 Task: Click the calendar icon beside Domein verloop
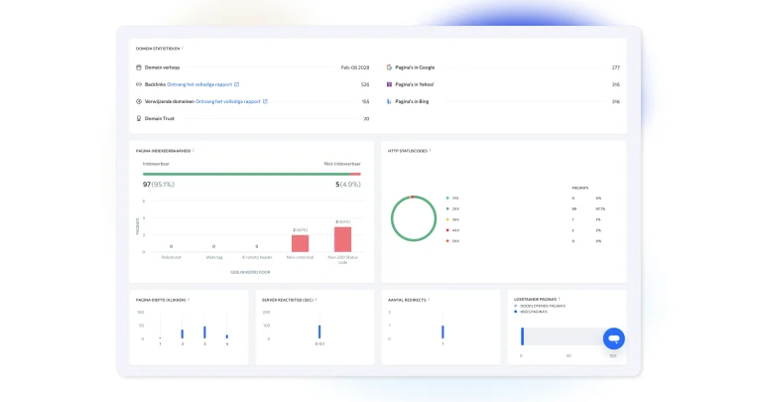click(139, 67)
